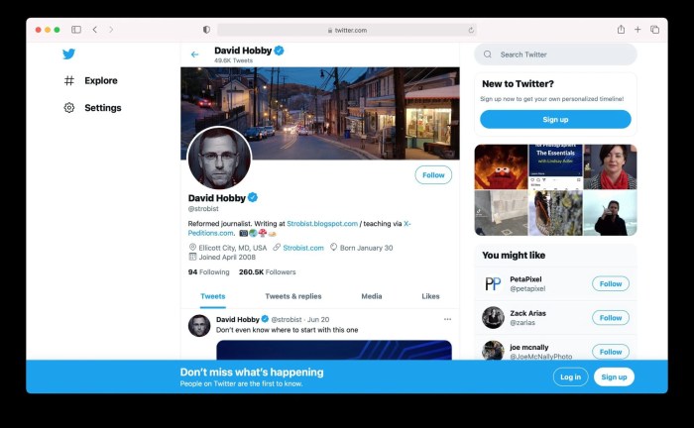Open Zack Arias's avatar

tap(493, 317)
